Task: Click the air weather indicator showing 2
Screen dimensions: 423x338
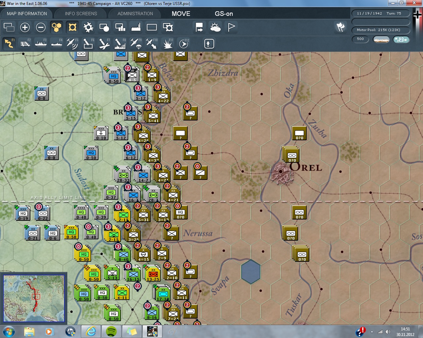Action: tap(401, 39)
